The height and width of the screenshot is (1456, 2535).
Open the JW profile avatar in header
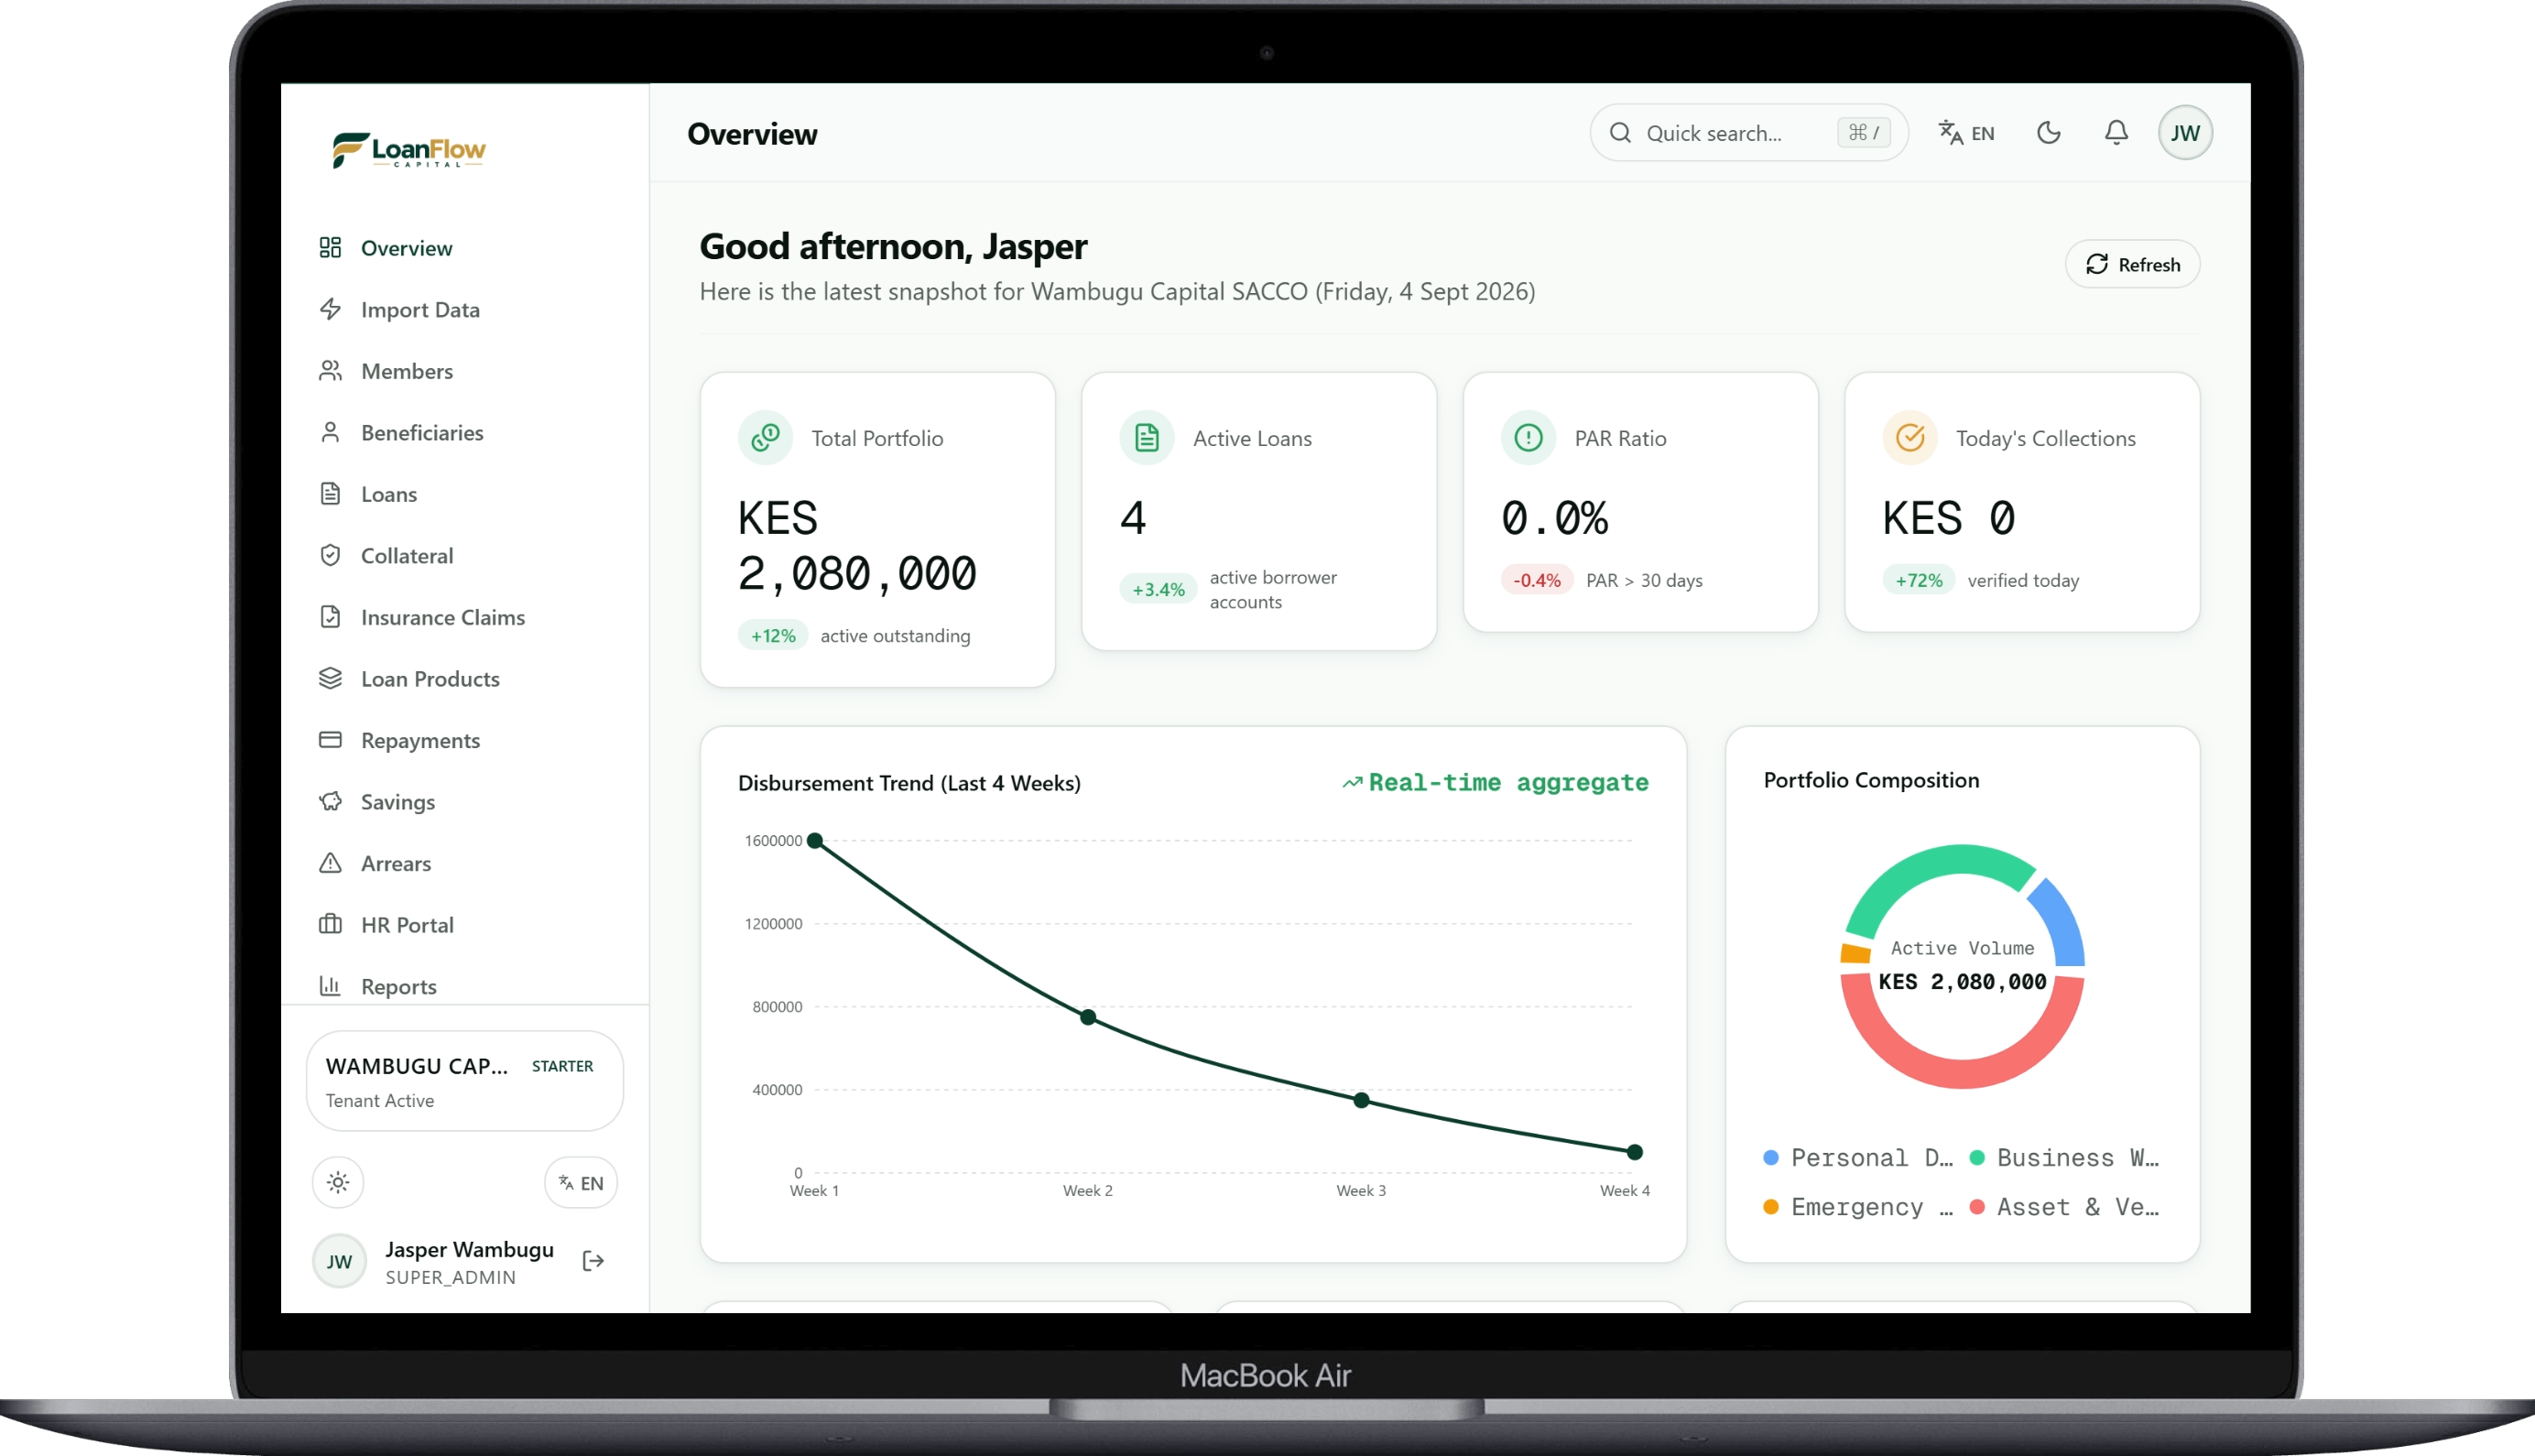pyautogui.click(x=2186, y=132)
